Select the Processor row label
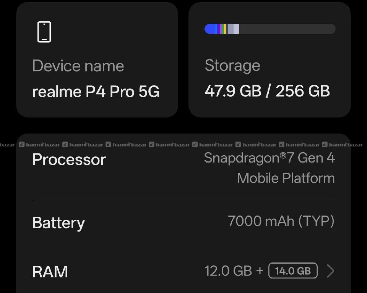This screenshot has width=367, height=293. 69,159
